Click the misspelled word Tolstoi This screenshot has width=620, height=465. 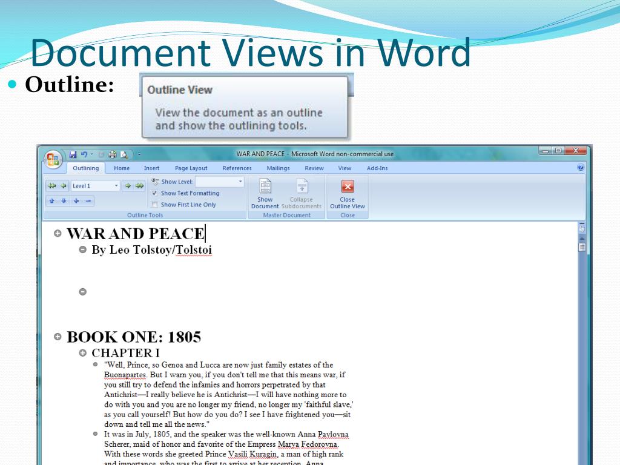point(194,250)
